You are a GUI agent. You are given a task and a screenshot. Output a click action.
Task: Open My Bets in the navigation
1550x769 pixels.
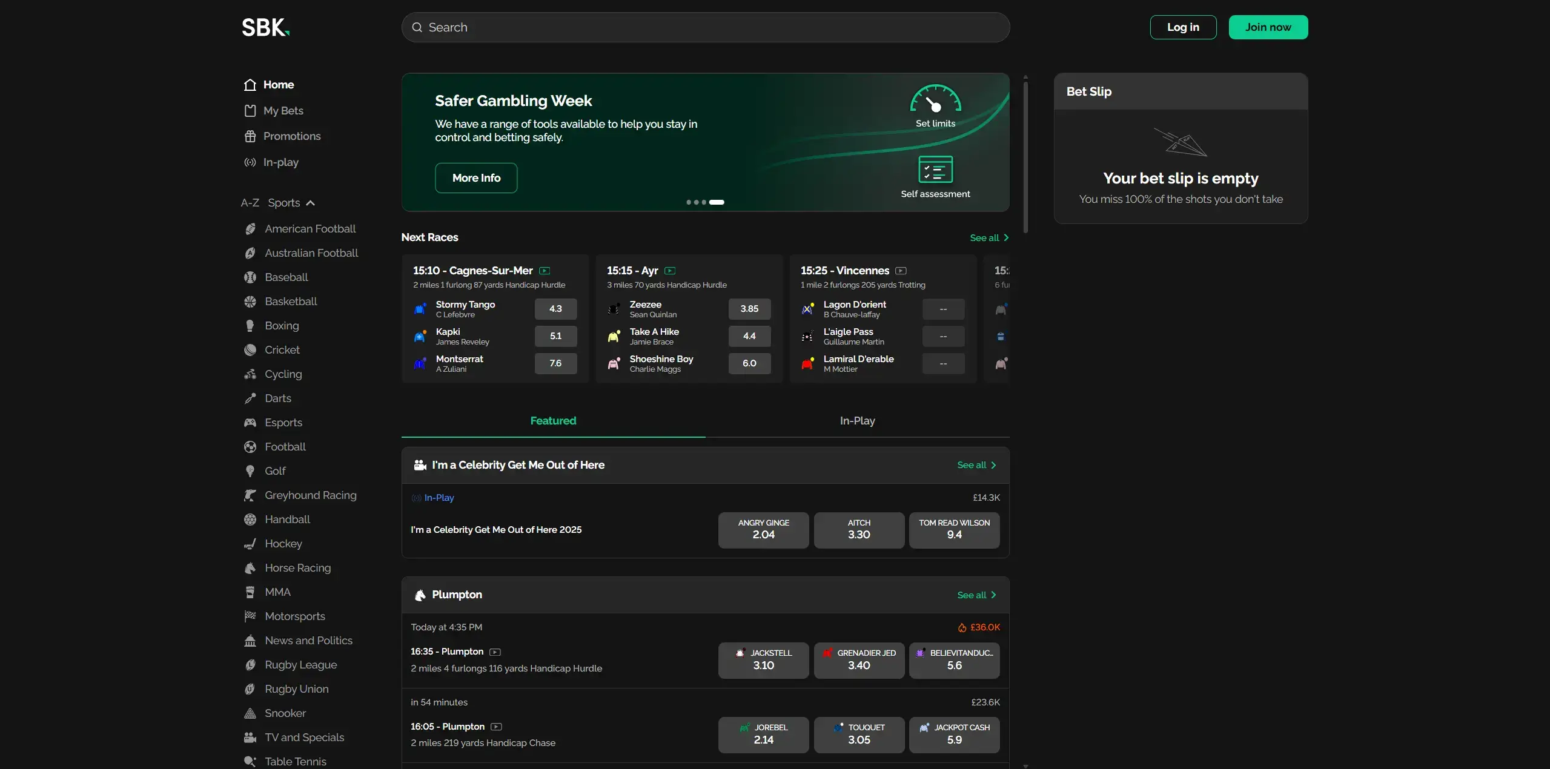(283, 111)
